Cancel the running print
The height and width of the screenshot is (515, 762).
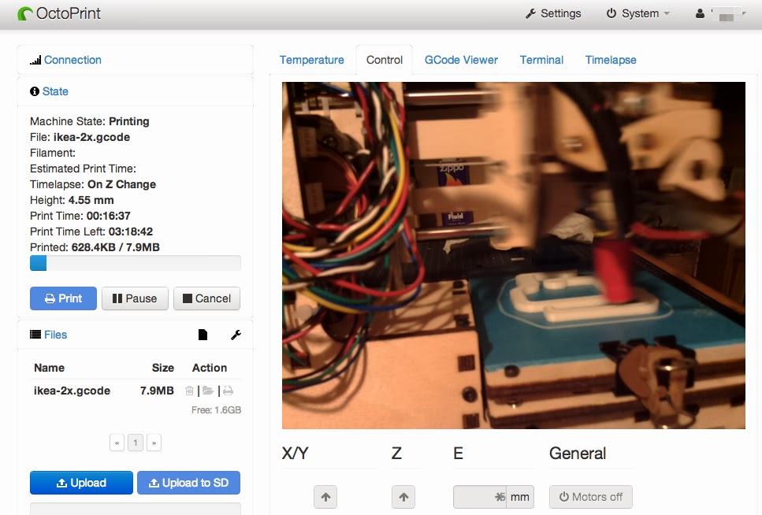[206, 298]
